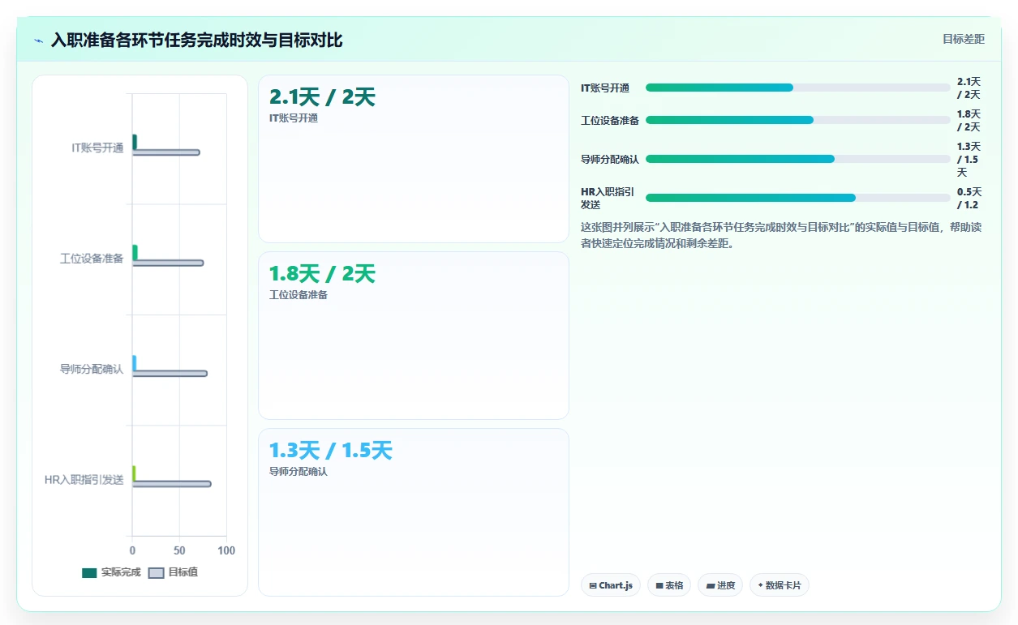Click the 导师分配确认 chart axis label
Viewport: 1018px width, 625px height.
(92, 369)
